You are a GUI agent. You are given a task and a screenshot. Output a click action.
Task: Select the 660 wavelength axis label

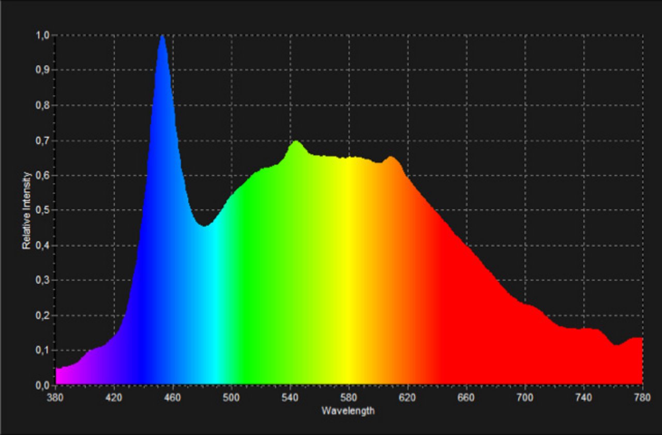pos(467,397)
